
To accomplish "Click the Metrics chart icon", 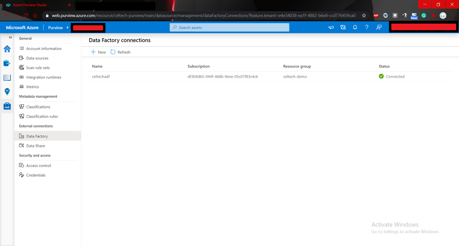I will [x=22, y=87].
